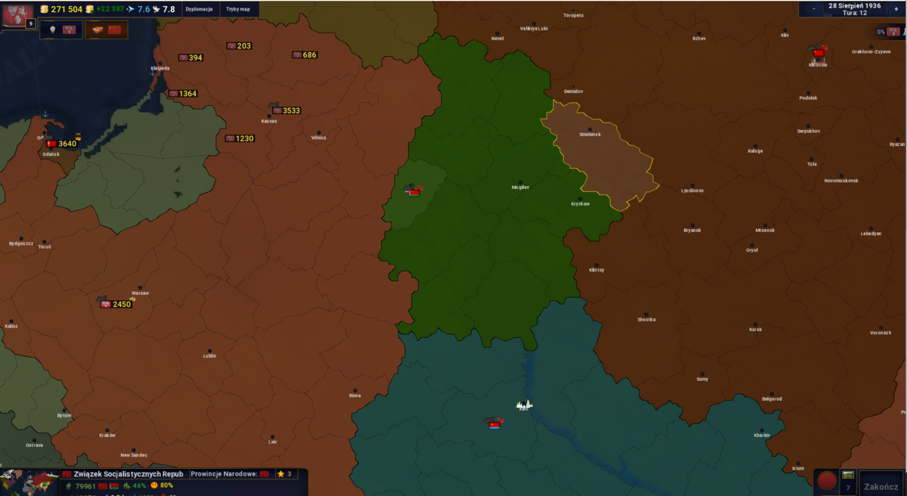This screenshot has height=496, width=907.
Task: Click the Związek Socjalistycznych Repub country name
Action: pyautogui.click(x=128, y=474)
